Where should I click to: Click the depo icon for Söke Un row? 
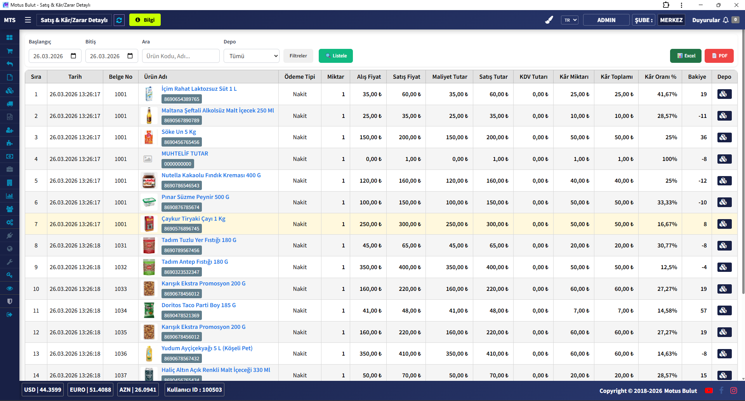click(724, 137)
